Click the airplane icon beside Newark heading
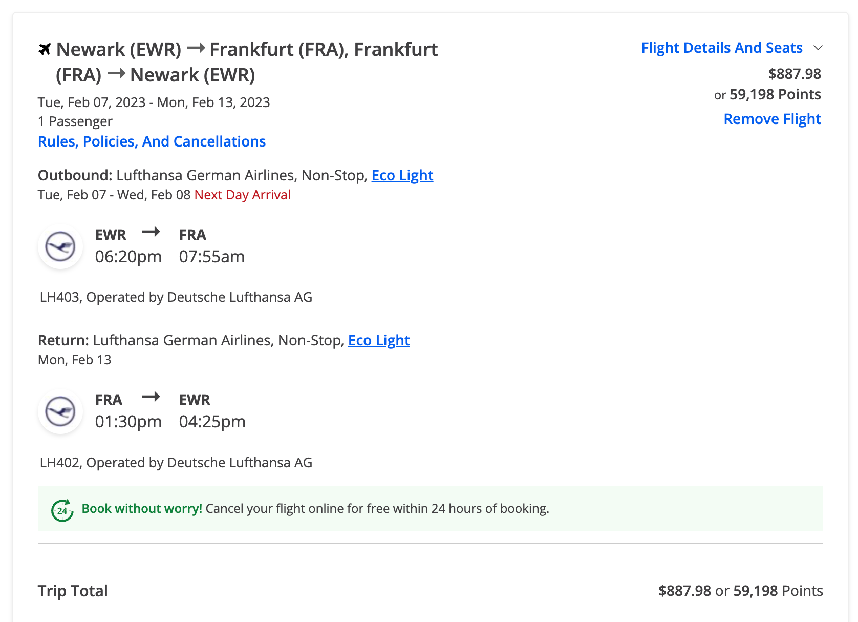The height and width of the screenshot is (622, 858). [x=45, y=49]
